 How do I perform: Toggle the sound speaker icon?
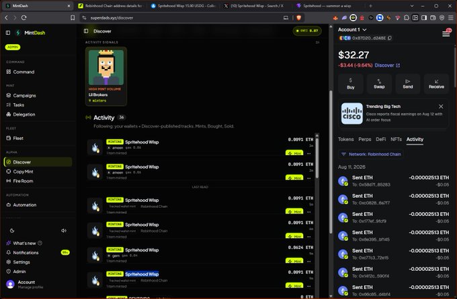pyautogui.click(x=64, y=231)
